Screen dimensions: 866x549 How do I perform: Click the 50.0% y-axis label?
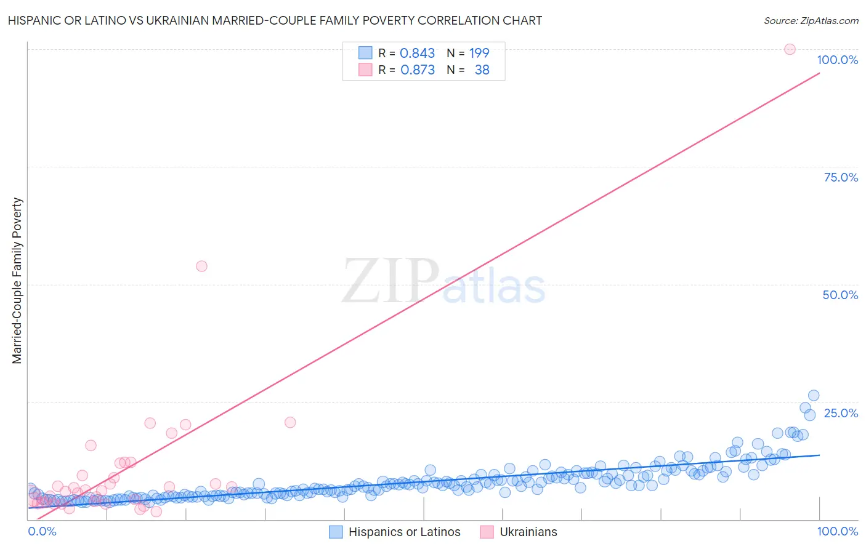840,295
